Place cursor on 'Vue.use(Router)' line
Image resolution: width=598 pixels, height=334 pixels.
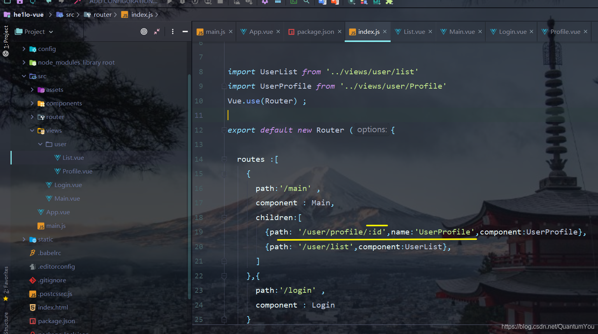[x=267, y=101]
